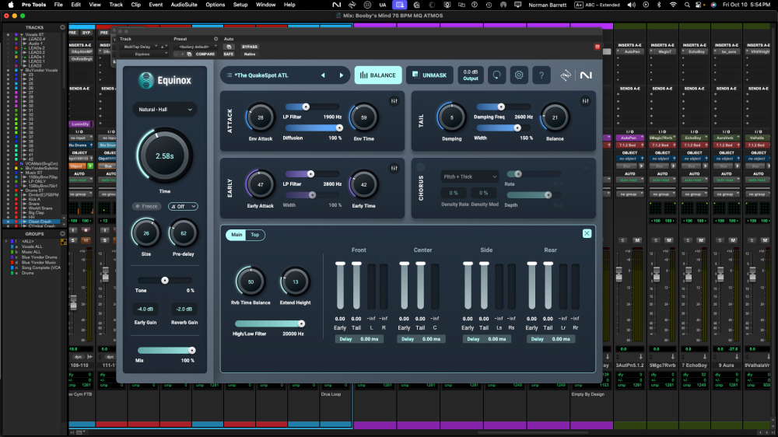Click the plug-in automation enable icon under Auto
This screenshot has height=437, width=778.
coord(229,47)
